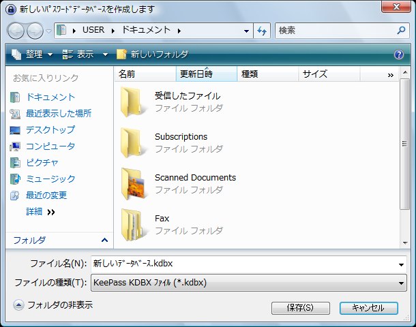Click the scrollbar up arrow

(x=405, y=72)
